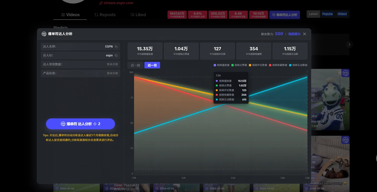Screen dimensions: 377x192
Task: Toggle 视频播放量 series in chart legend
Action: point(221,65)
